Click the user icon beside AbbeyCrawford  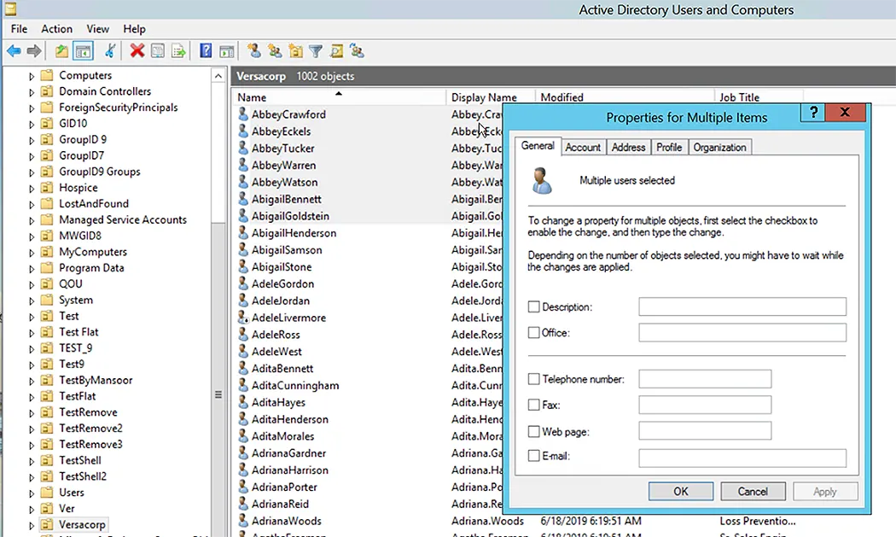coord(243,114)
